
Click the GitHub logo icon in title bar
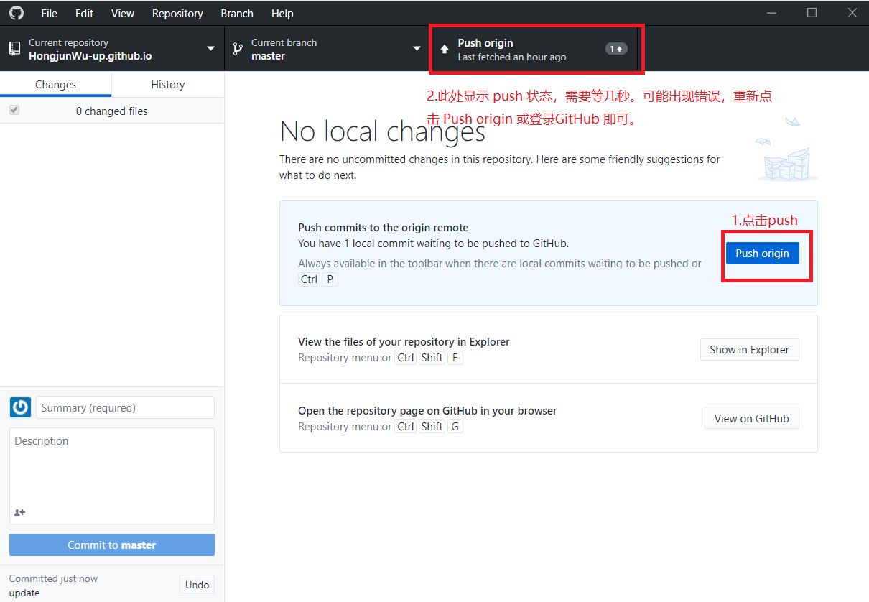pos(16,13)
